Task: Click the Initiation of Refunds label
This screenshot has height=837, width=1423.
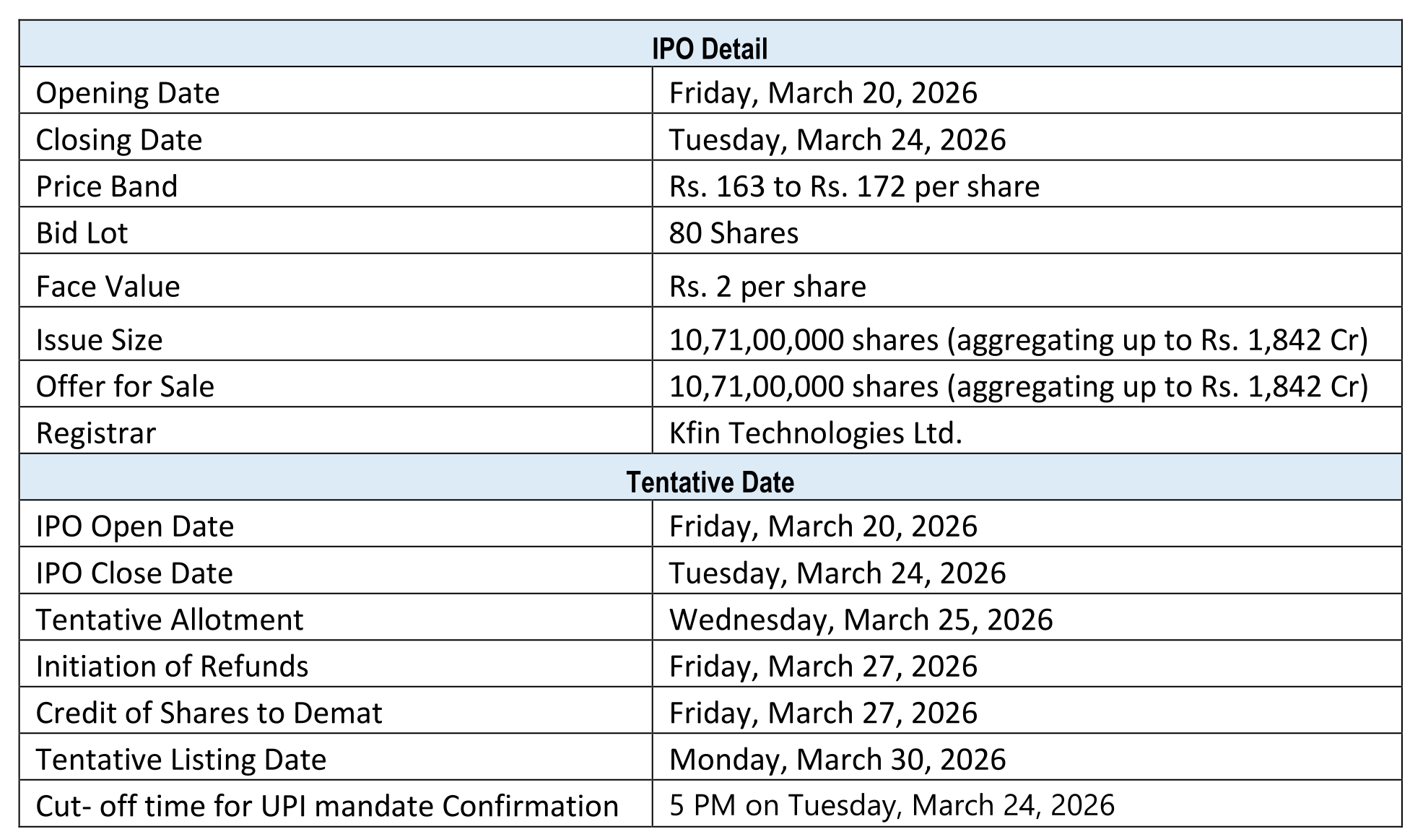Action: point(172,666)
